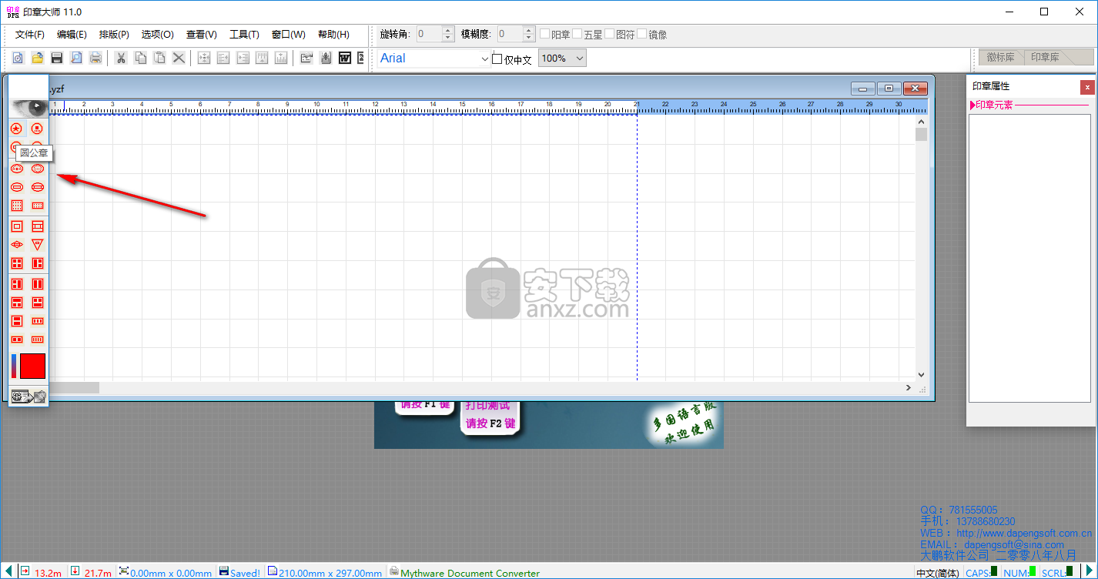This screenshot has width=1098, height=579.
Task: Tick the 图符 checkbox
Action: click(609, 34)
